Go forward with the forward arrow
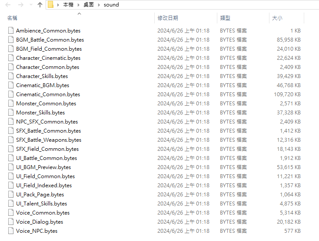 (20, 5)
